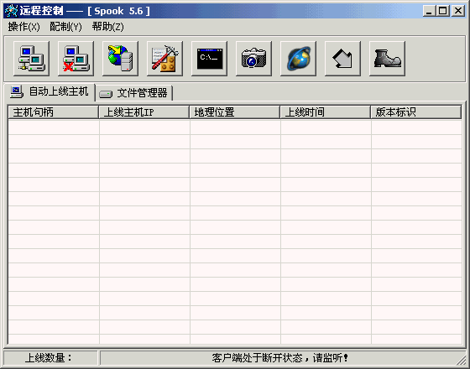Launch the remote command prompt icon
This screenshot has width=470, height=369.
[x=209, y=59]
